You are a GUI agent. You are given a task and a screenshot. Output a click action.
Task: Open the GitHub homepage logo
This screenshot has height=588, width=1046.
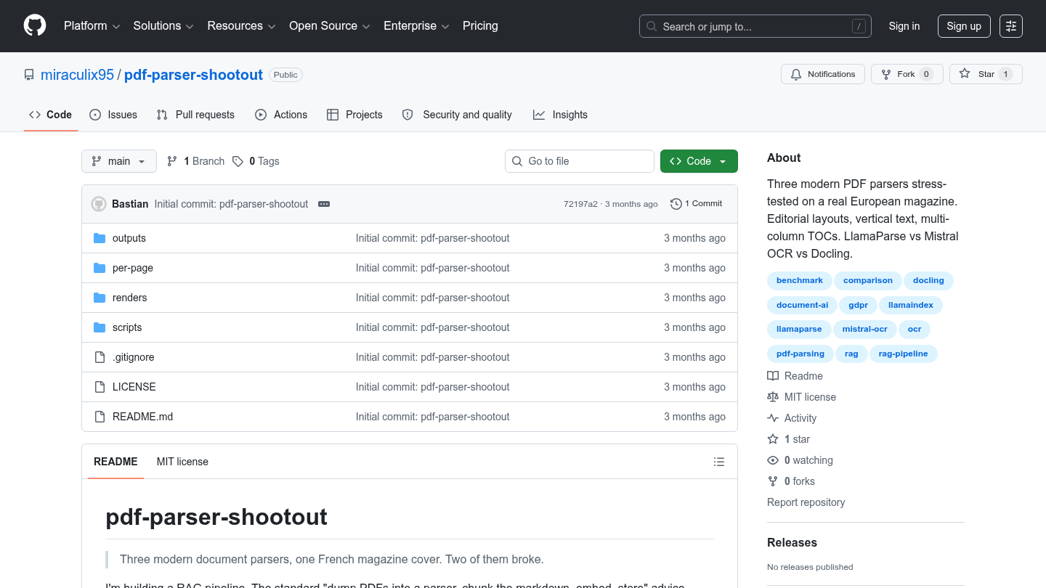pyautogui.click(x=35, y=25)
